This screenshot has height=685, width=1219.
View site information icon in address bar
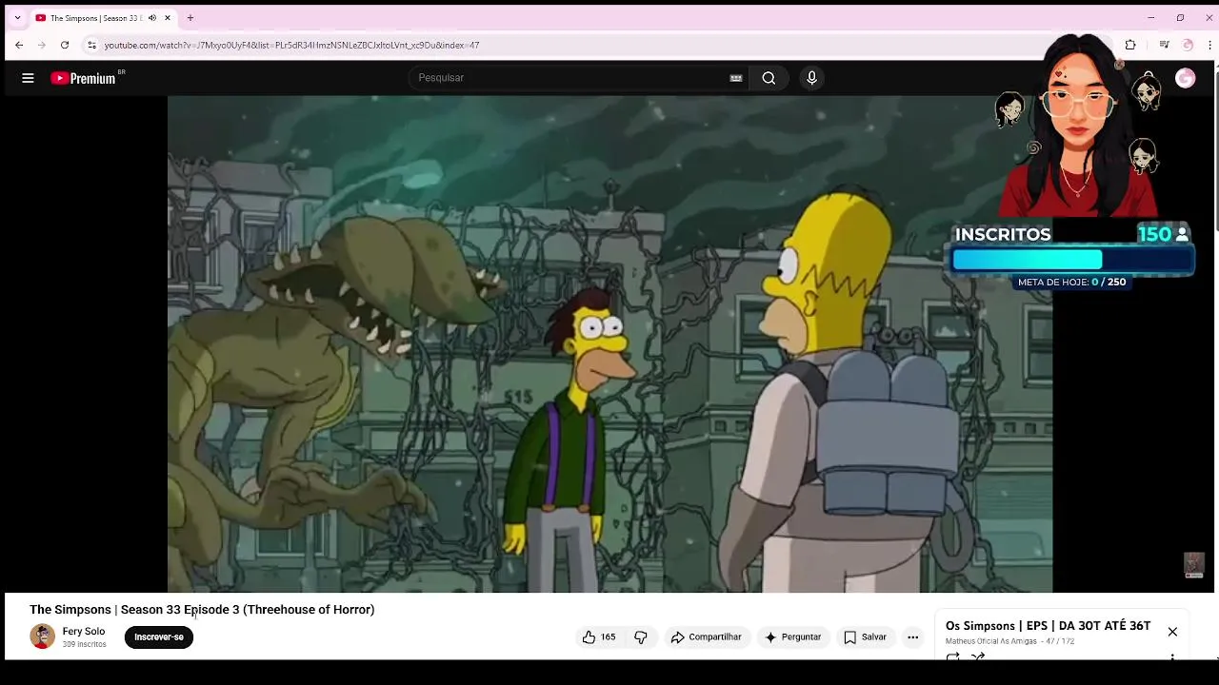point(91,45)
